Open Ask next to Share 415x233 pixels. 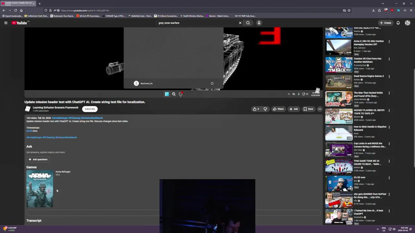pyautogui.click(x=293, y=109)
